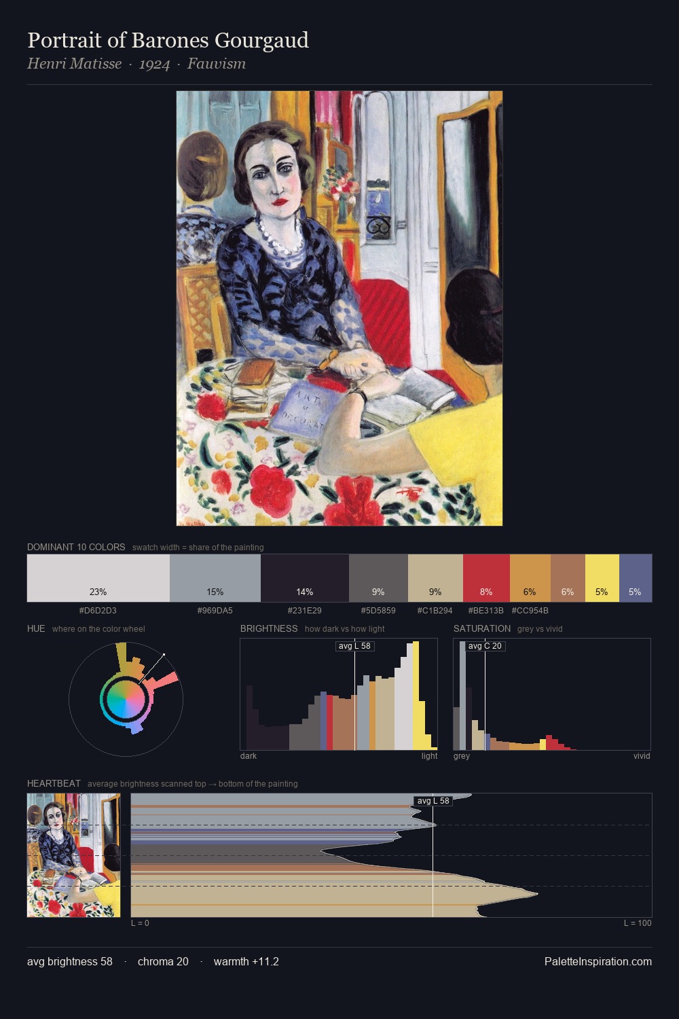Click the 'HUE' section heading

pyautogui.click(x=36, y=628)
